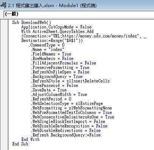Click xlInsertDeleteCells in .RefreshStyle line
Screen dimensions: 154x150
coord(88,81)
